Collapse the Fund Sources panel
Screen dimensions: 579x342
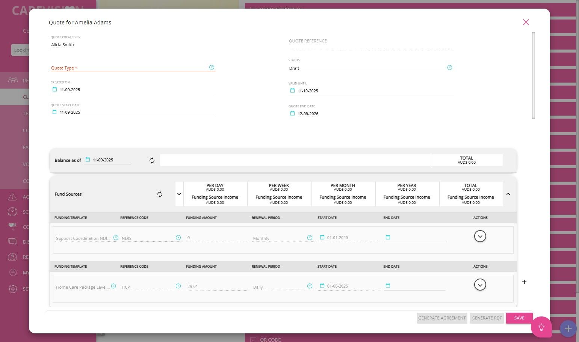508,194
